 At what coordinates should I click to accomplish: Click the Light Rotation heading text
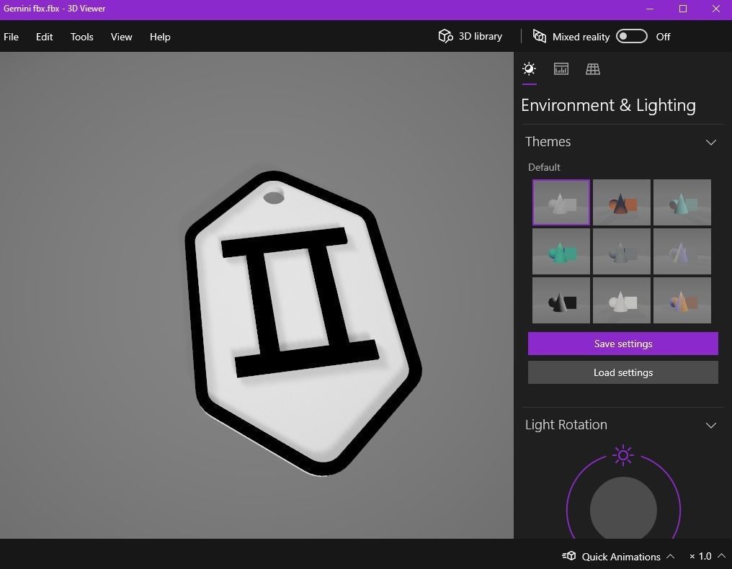(x=566, y=425)
